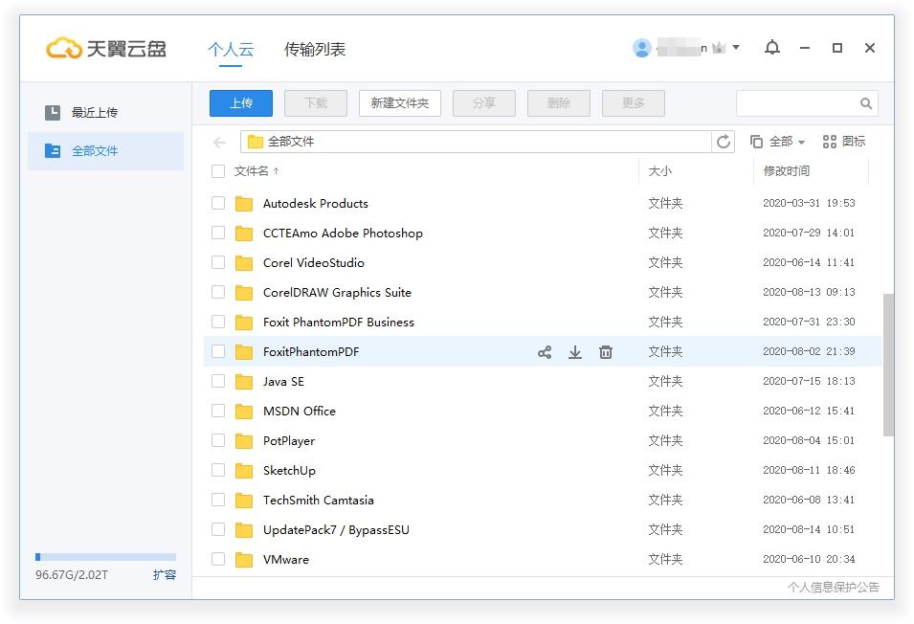Open the account menu dropdown arrow

[x=737, y=48]
